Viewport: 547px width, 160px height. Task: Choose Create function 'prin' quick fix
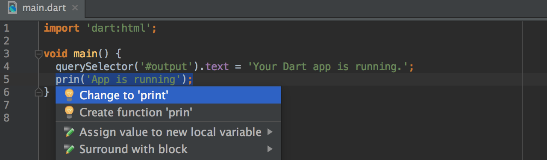click(168, 113)
